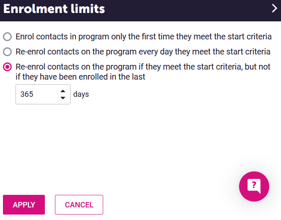Open the pink help chat bubble
Image resolution: width=281 pixels, height=220 pixels.
tap(254, 186)
